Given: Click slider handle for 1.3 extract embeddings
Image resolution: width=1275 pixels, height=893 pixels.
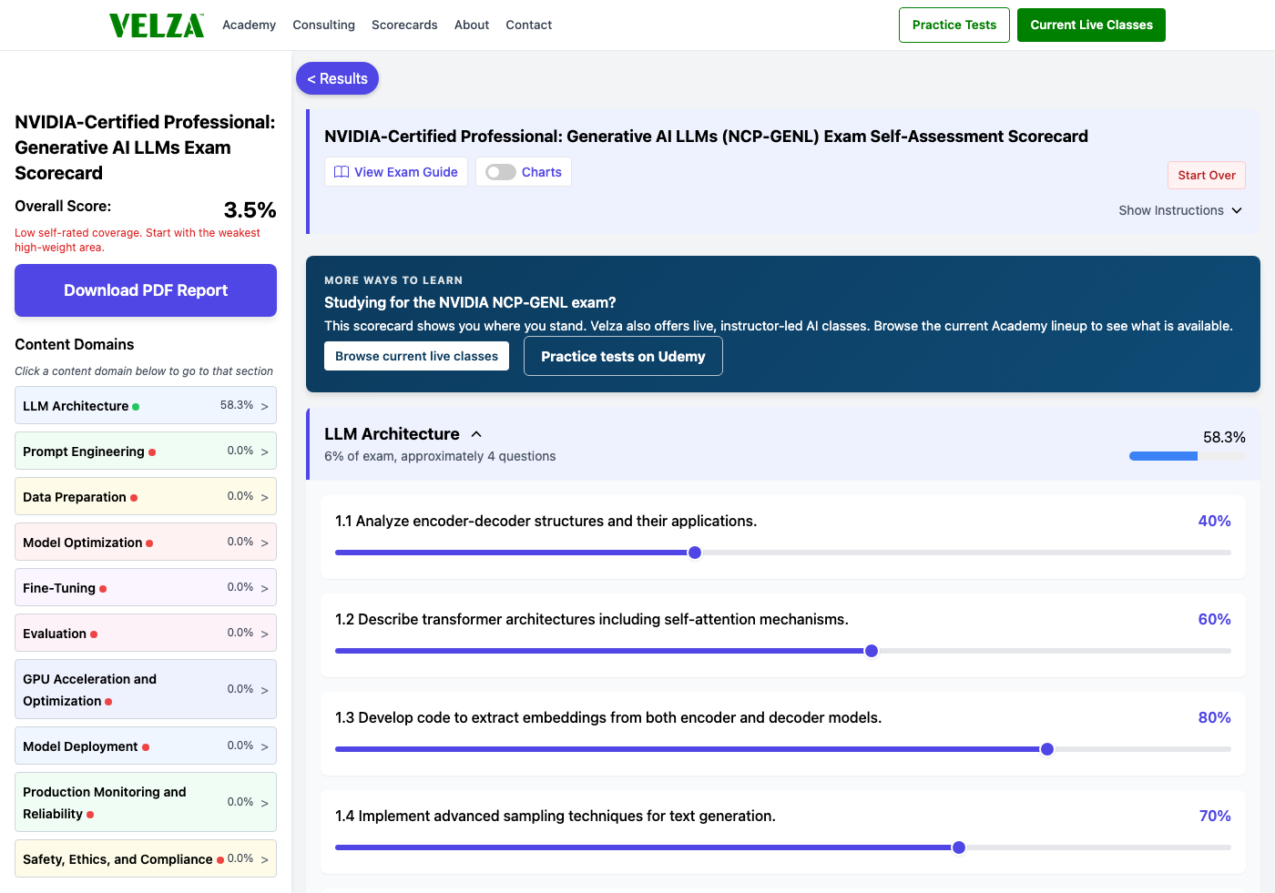Looking at the screenshot, I should pos(1047,749).
